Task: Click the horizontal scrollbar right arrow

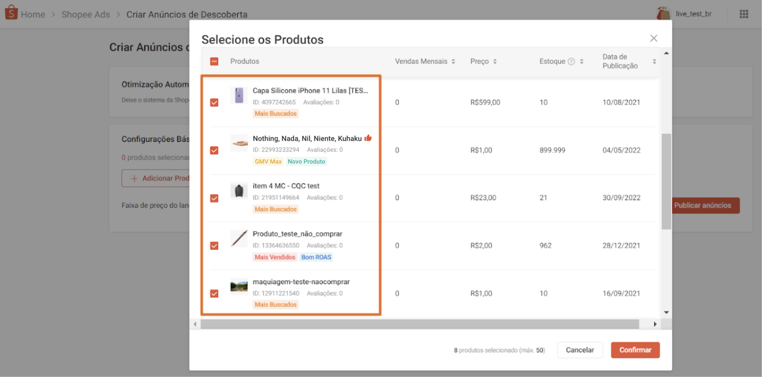Action: click(x=655, y=324)
